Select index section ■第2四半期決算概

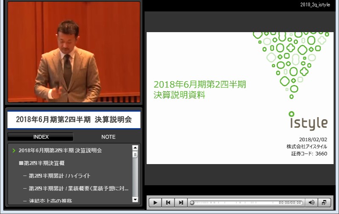coord(42,163)
